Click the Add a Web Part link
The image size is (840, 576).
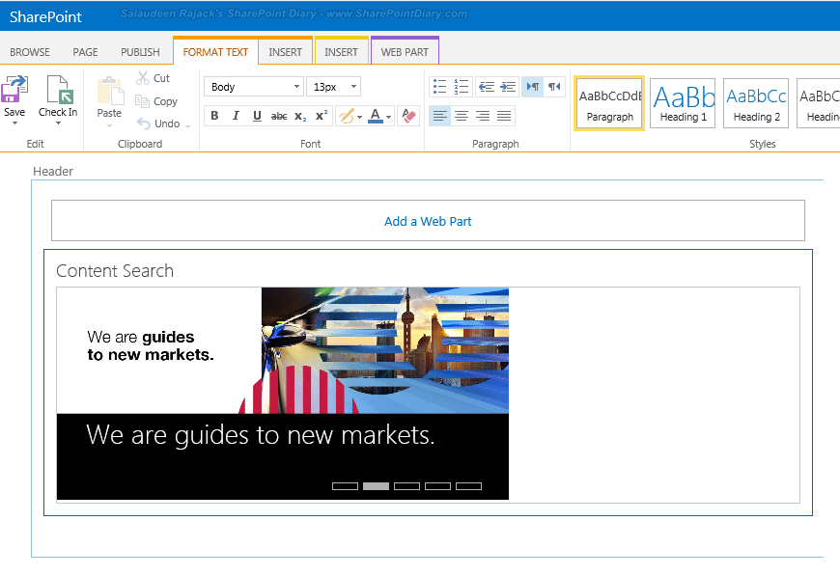pos(428,221)
